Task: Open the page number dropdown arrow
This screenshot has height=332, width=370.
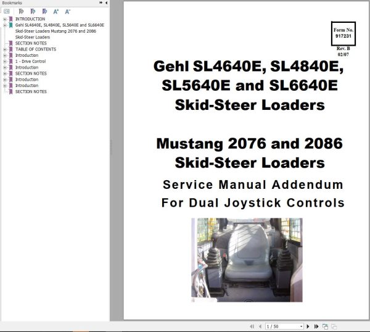Action: [x=302, y=326]
